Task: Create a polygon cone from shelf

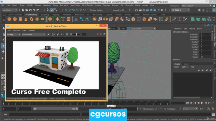Action: (x=26, y=19)
